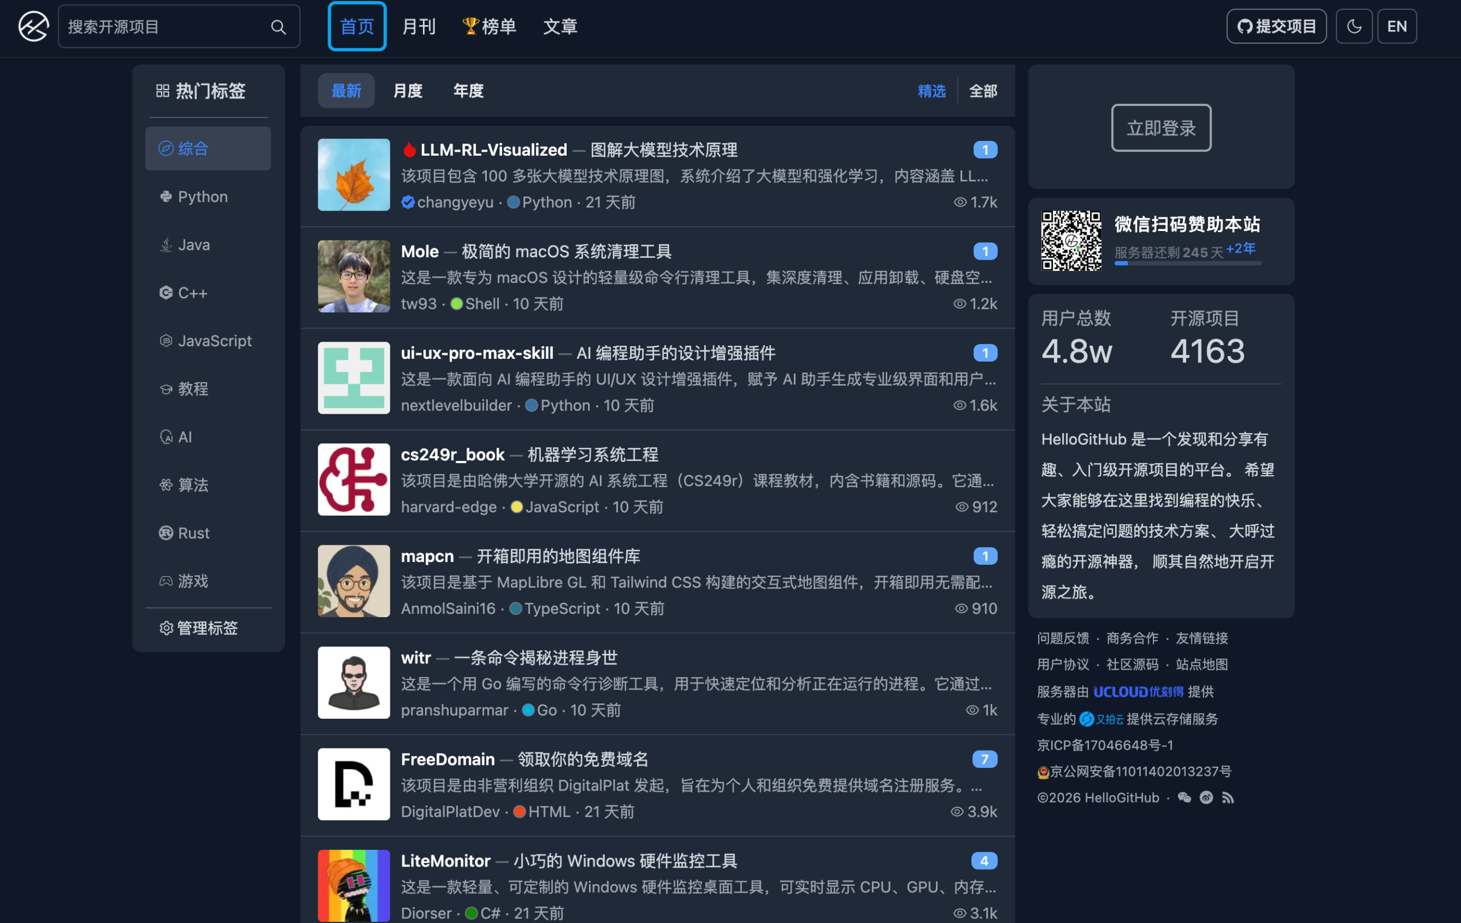Click the 提交项目 button
Image resolution: width=1461 pixels, height=923 pixels.
pyautogui.click(x=1277, y=26)
